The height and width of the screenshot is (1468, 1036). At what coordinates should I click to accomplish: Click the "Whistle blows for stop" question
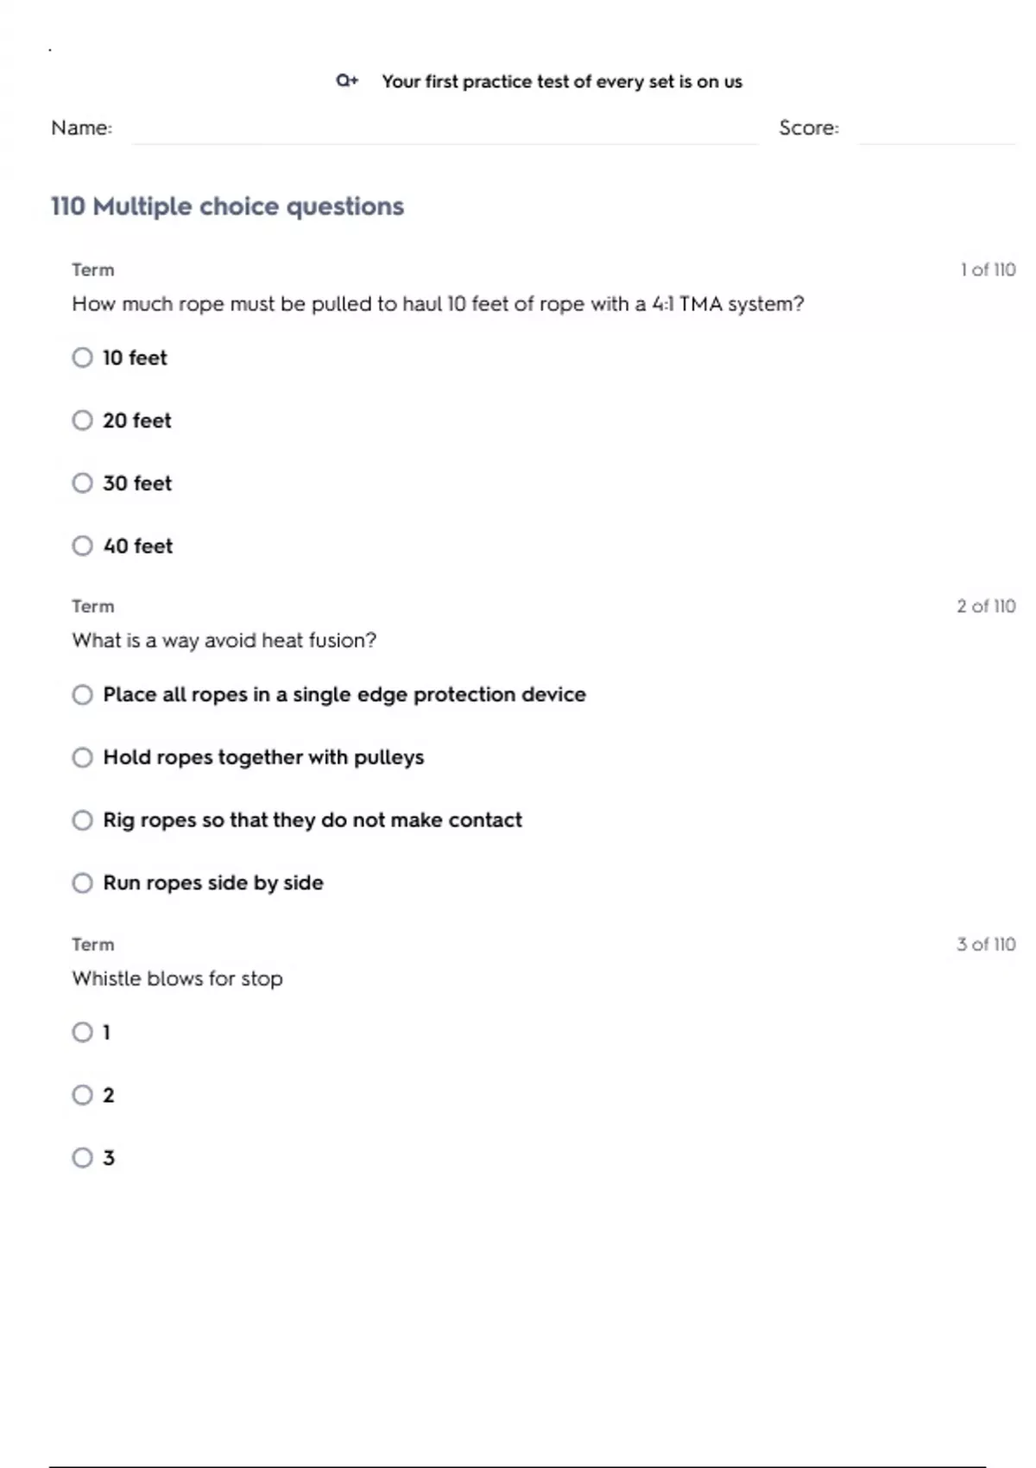coord(177,978)
